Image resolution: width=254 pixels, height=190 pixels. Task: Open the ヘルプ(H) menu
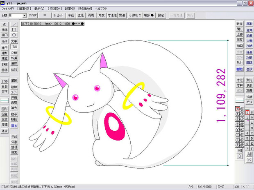click(x=101, y=9)
